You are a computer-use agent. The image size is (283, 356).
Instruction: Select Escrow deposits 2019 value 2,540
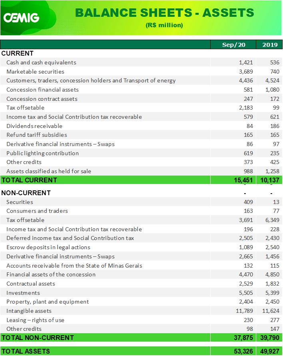pyautogui.click(x=272, y=247)
